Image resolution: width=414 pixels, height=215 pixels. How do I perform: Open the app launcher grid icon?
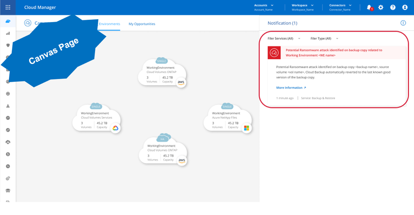click(x=8, y=7)
